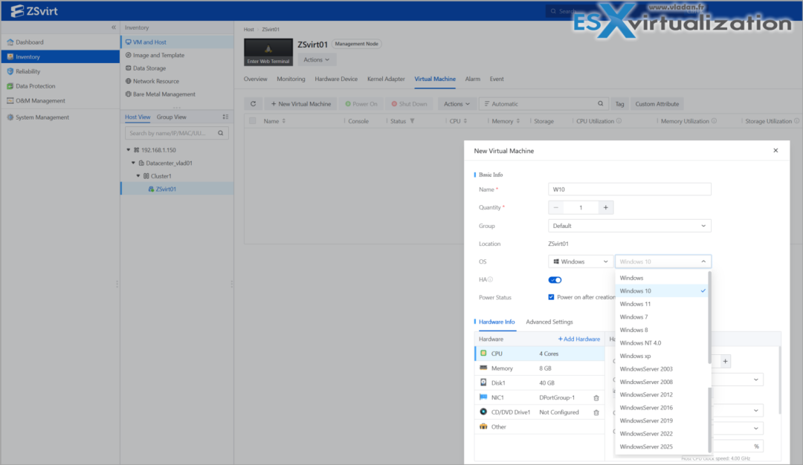The width and height of the screenshot is (803, 465).
Task: Click the CPU Utilization info icon
Action: click(619, 121)
